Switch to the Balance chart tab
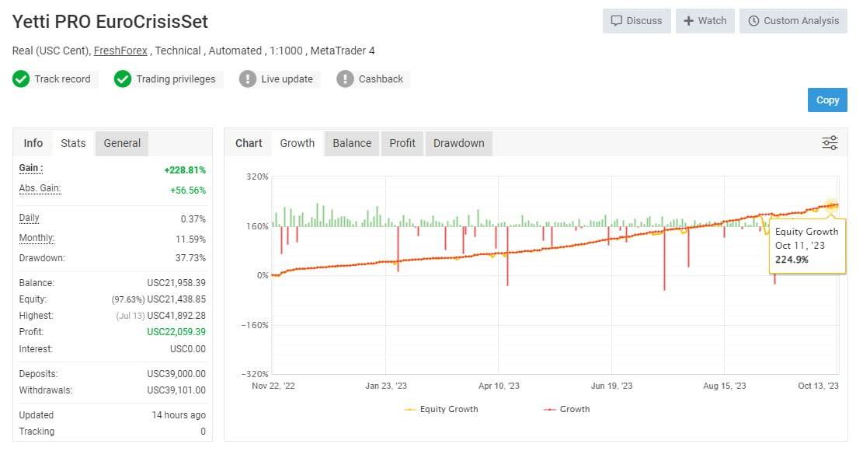 click(x=352, y=143)
